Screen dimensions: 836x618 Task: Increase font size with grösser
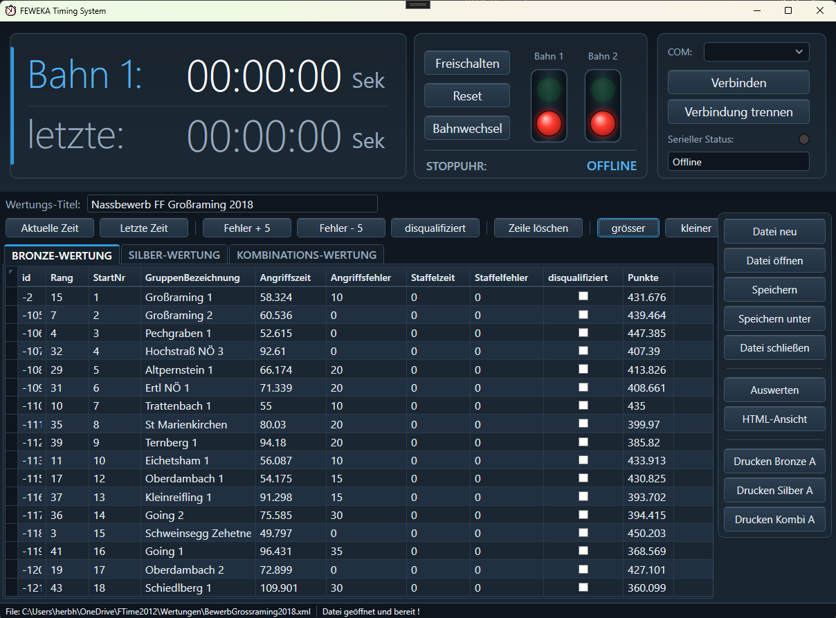628,228
